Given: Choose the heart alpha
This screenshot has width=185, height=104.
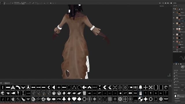Looking at the screenshot, I should (x=74, y=99).
